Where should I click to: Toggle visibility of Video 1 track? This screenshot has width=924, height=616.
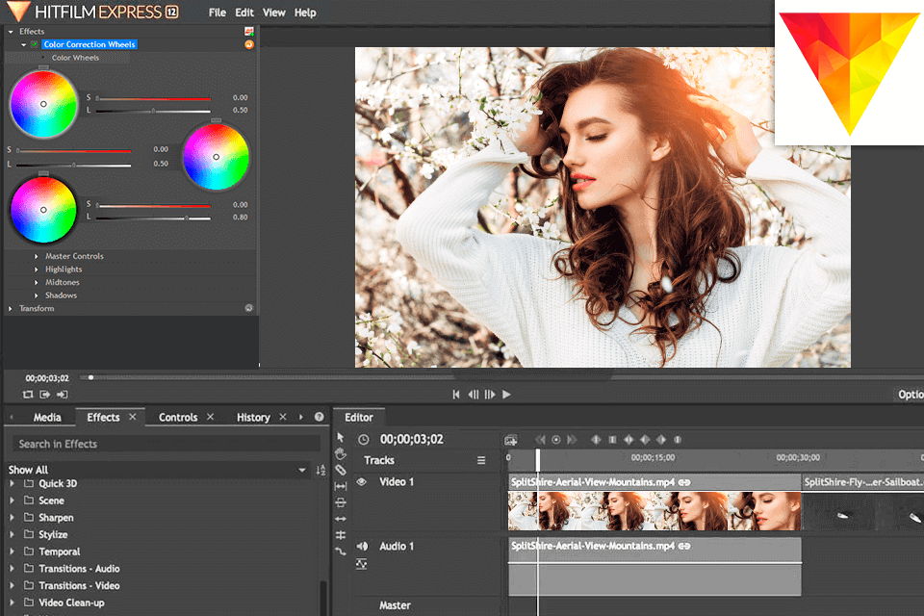click(362, 481)
